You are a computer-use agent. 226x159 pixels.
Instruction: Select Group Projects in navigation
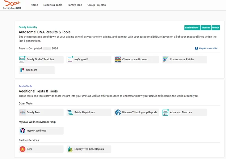[x=96, y=5]
